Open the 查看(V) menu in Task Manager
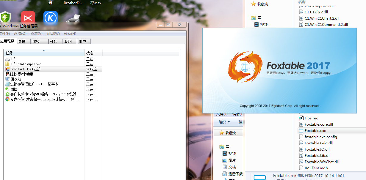Screen dimensions: 366x180 [36, 34]
